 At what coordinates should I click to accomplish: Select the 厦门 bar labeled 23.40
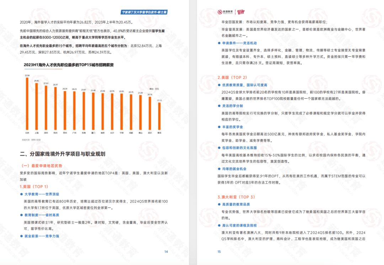(93, 111)
